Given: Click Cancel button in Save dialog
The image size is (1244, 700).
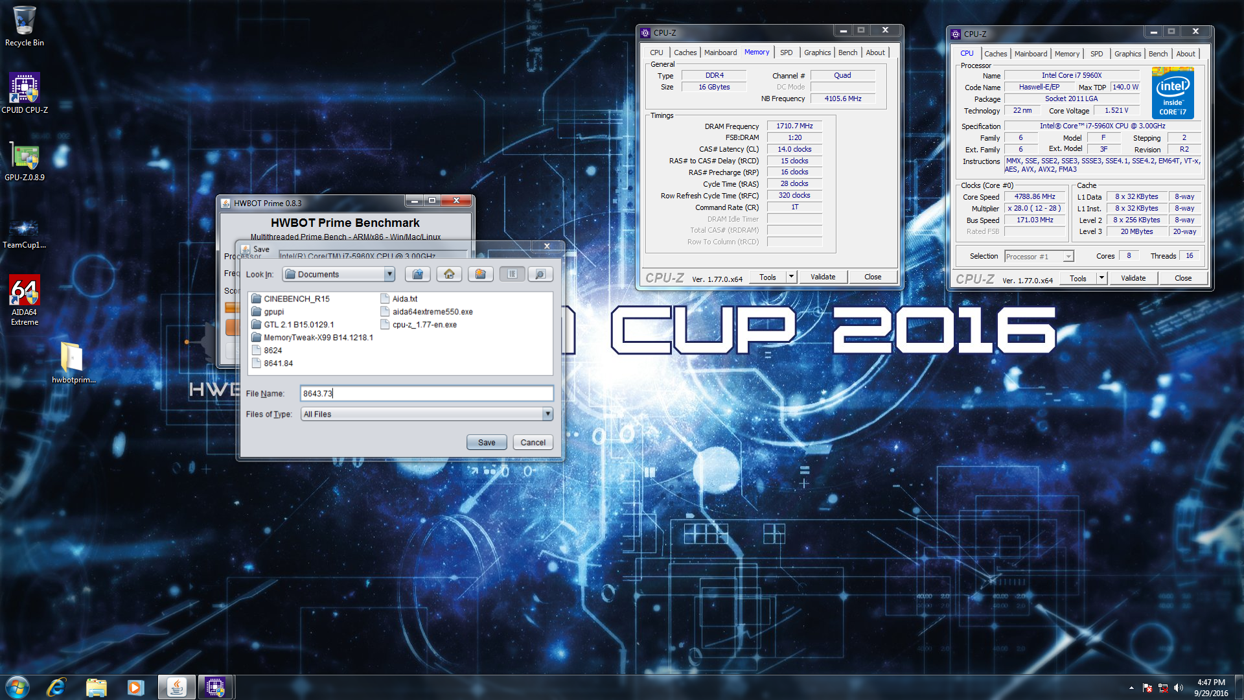Looking at the screenshot, I should (x=533, y=442).
